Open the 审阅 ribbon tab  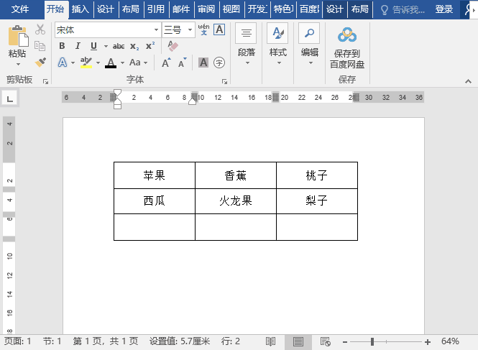[206, 9]
